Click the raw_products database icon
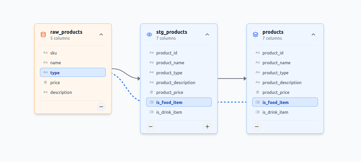This screenshot has height=162, width=361. point(43,35)
